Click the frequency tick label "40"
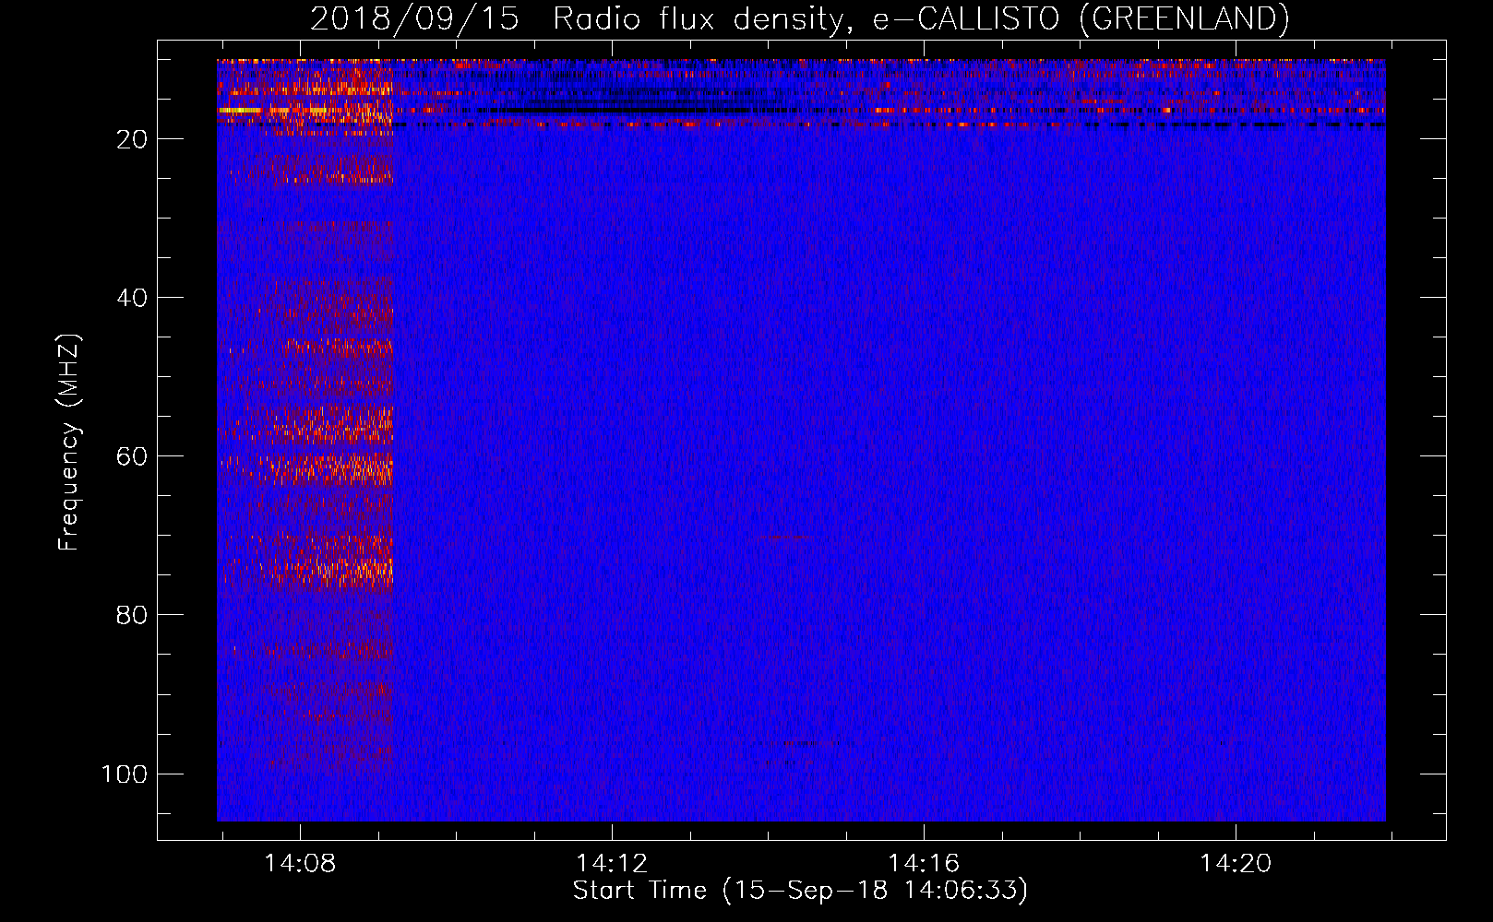The image size is (1493, 922). click(x=133, y=298)
